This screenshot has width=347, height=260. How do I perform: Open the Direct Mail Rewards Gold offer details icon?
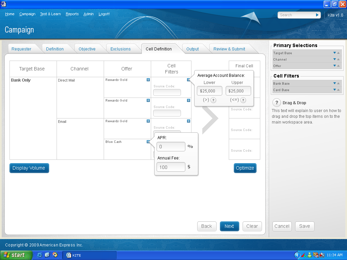pyautogui.click(x=148, y=80)
